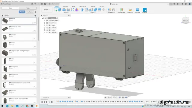Expand the Bodies folder node
Viewport: 192px width, 108px height.
(45, 30)
